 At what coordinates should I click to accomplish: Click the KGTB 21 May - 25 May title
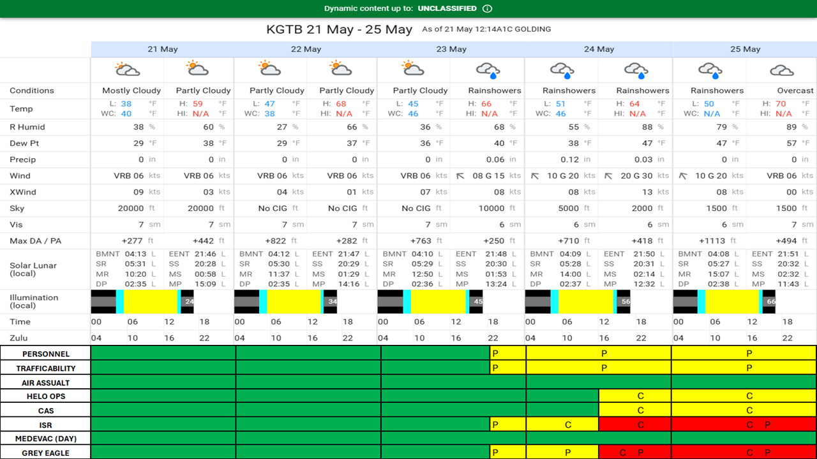pos(340,29)
